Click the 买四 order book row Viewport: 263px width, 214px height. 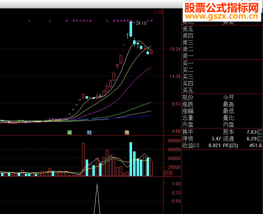pyautogui.click(x=222, y=83)
